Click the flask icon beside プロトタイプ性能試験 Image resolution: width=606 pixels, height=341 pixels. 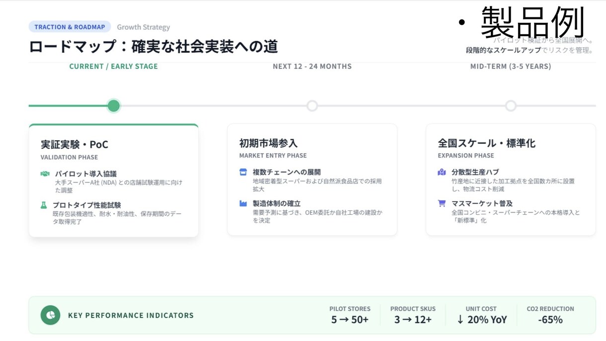point(44,205)
